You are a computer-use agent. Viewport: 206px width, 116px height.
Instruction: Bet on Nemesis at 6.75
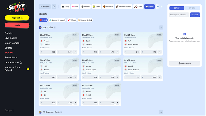pos(107,52)
